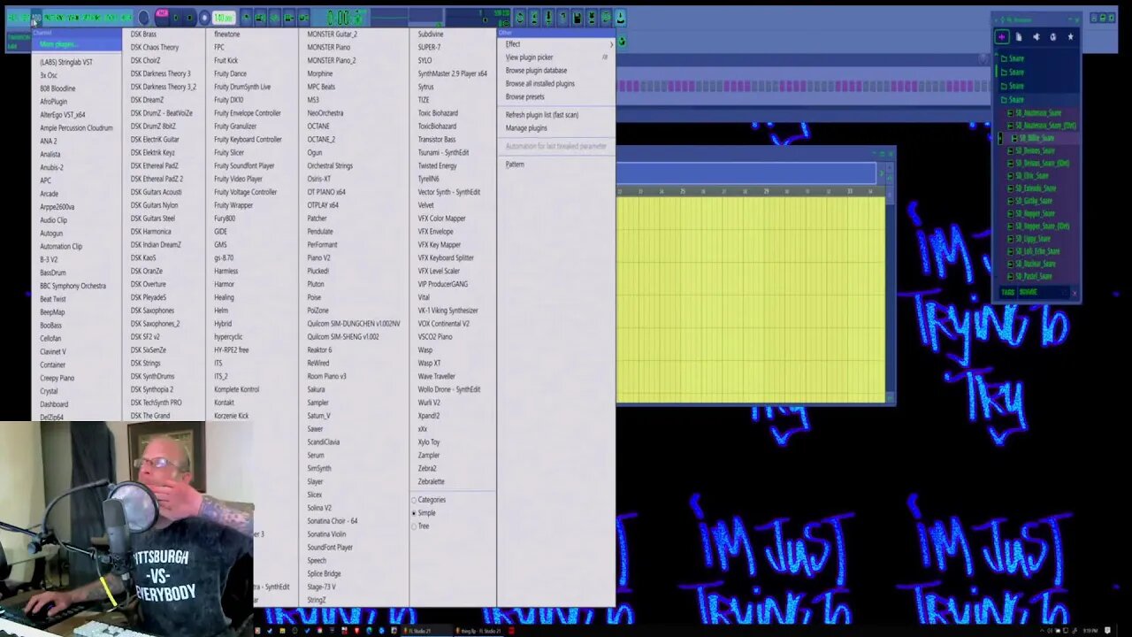This screenshot has height=637, width=1132.
Task: Add the Patcher plugin from the list
Action: (x=317, y=219)
